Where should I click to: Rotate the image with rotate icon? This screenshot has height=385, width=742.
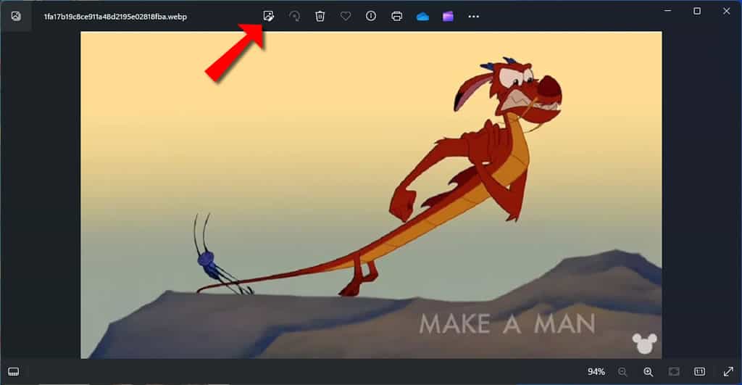coord(294,16)
